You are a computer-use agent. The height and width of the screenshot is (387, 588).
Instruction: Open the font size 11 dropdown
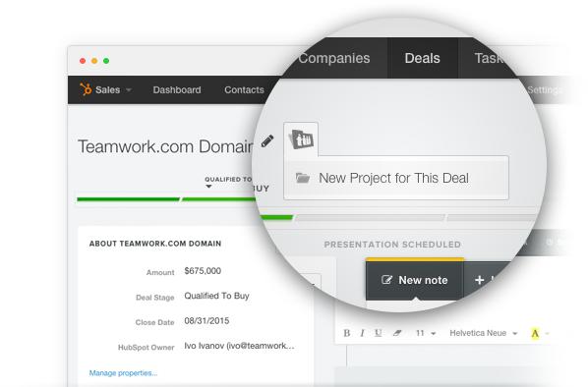click(x=426, y=333)
